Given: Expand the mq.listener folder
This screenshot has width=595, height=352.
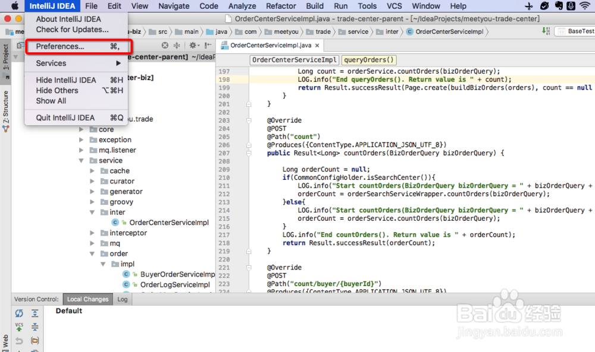Looking at the screenshot, I should [81, 150].
